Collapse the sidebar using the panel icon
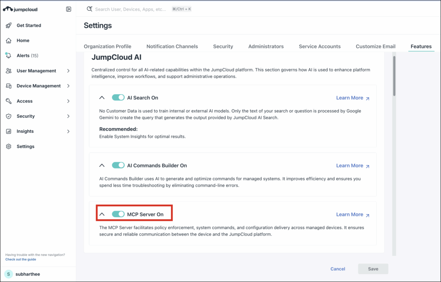 tap(68, 9)
